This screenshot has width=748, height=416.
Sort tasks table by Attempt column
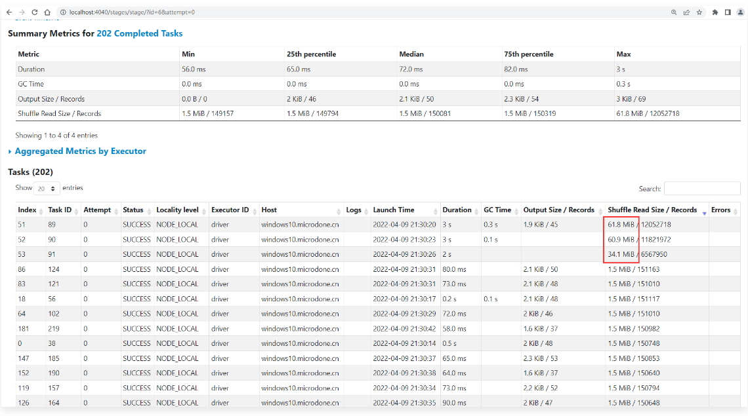tap(100, 210)
